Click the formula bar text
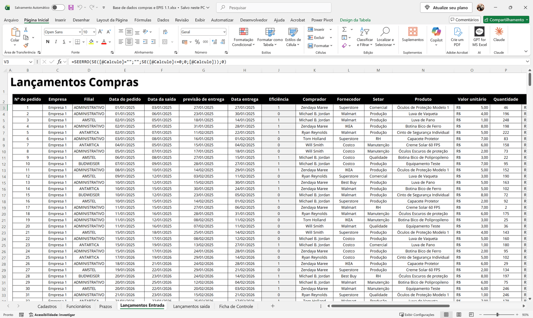The image size is (533, 318). pos(149,62)
